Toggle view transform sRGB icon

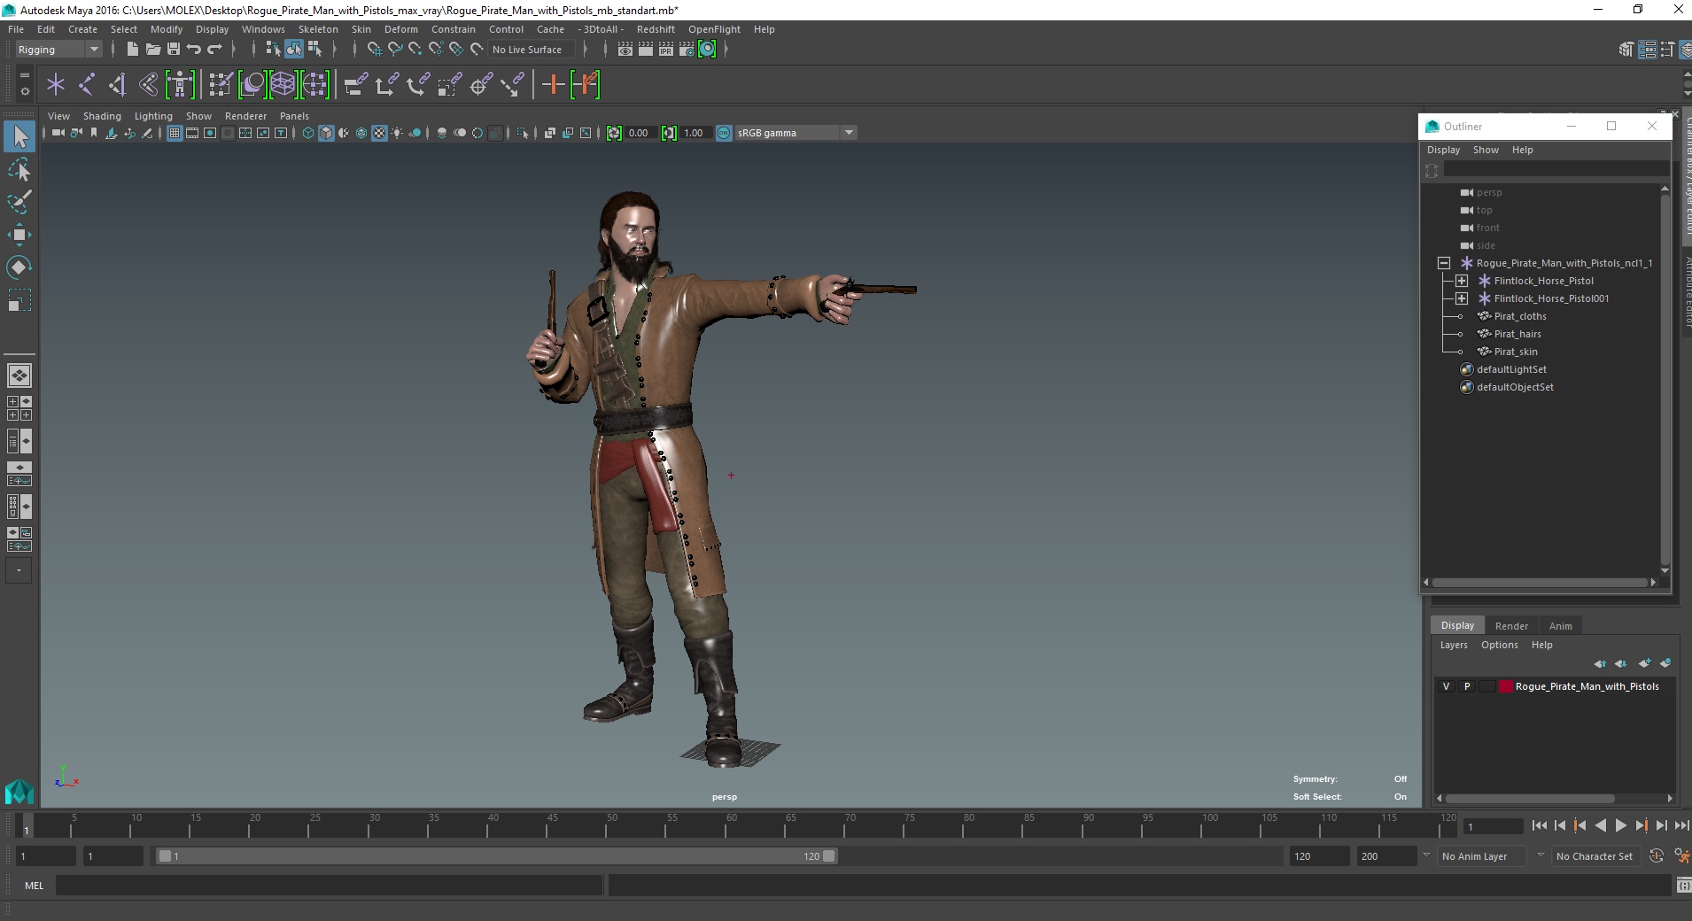click(724, 133)
